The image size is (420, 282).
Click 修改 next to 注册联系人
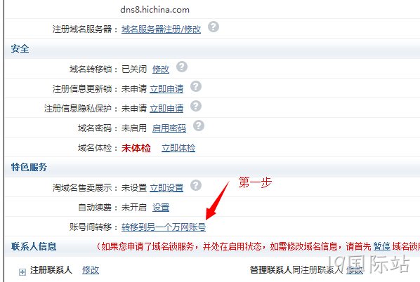tap(91, 270)
